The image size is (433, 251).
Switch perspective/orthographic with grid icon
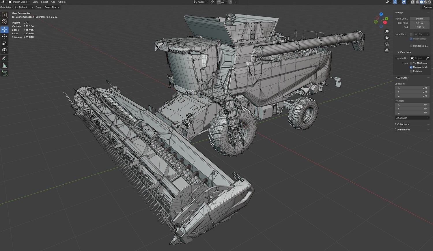coord(387,50)
